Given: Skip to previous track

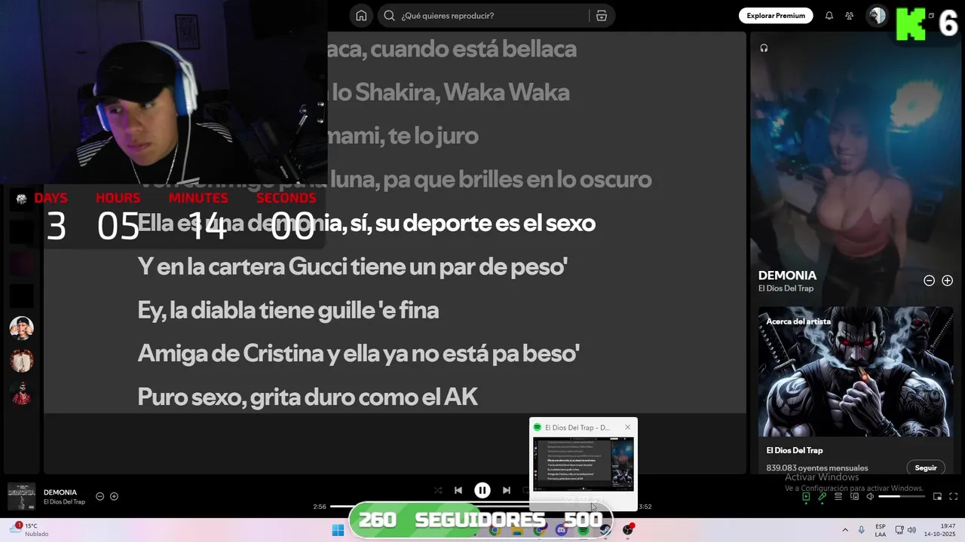Looking at the screenshot, I should 458,490.
